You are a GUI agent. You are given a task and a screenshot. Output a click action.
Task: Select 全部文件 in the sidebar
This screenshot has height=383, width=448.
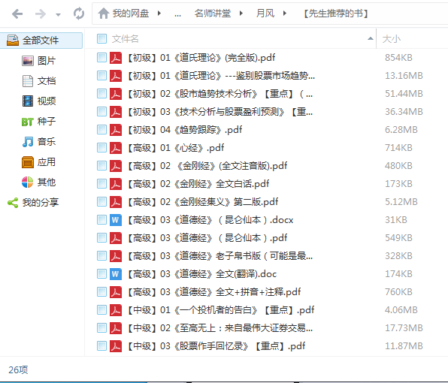tap(41, 41)
